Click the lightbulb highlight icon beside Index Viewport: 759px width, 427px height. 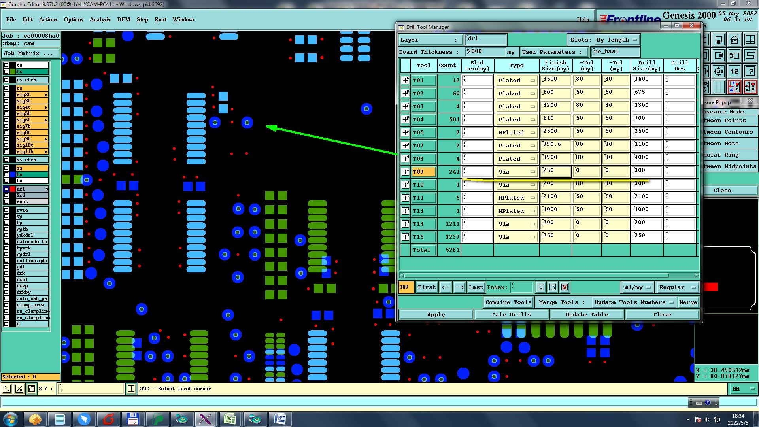pyautogui.click(x=541, y=287)
